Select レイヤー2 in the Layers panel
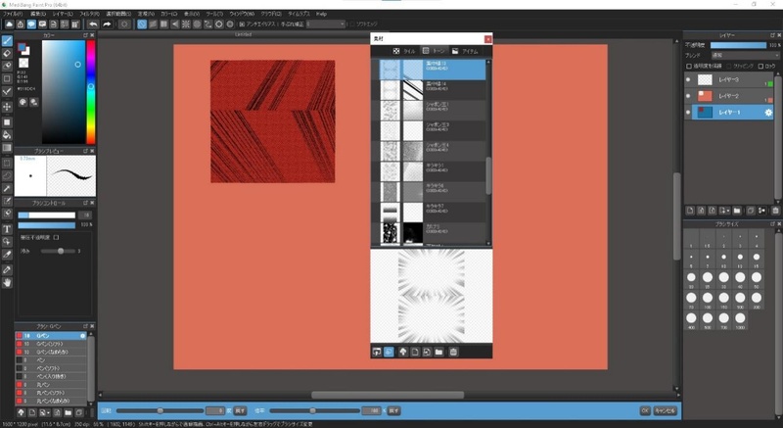Viewport: 783px width, 428px height. pyautogui.click(x=728, y=96)
